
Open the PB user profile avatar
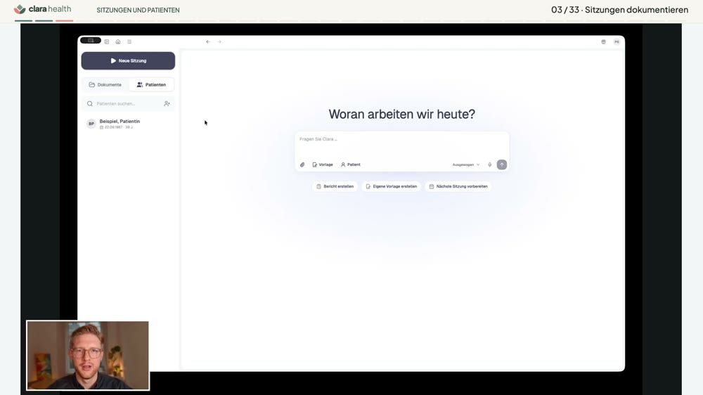[x=617, y=41]
